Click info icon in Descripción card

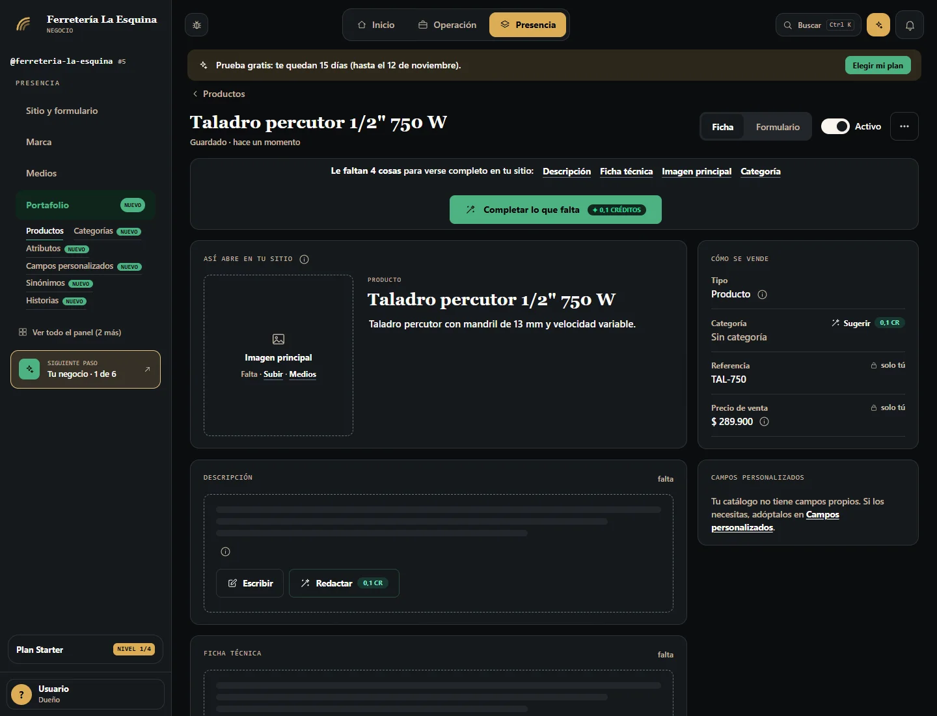point(225,552)
